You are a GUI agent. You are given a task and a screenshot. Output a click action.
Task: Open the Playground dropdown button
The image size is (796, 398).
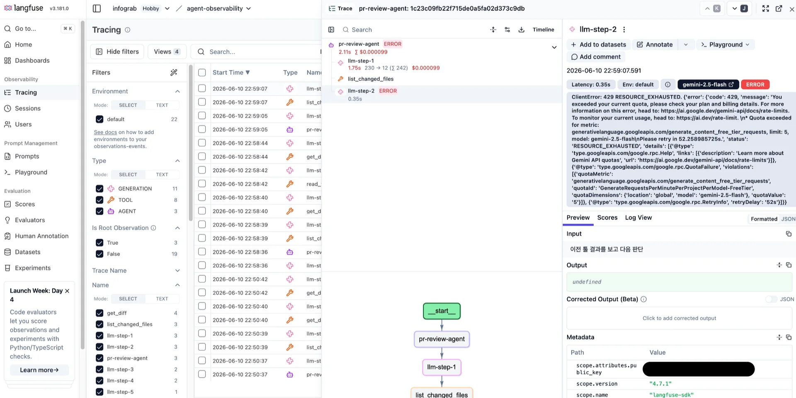pyautogui.click(x=725, y=44)
